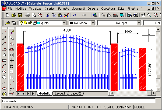The image size is (162, 110).
Task: Click the horizontal scrollbar right arrow
Action: (x=154, y=93)
